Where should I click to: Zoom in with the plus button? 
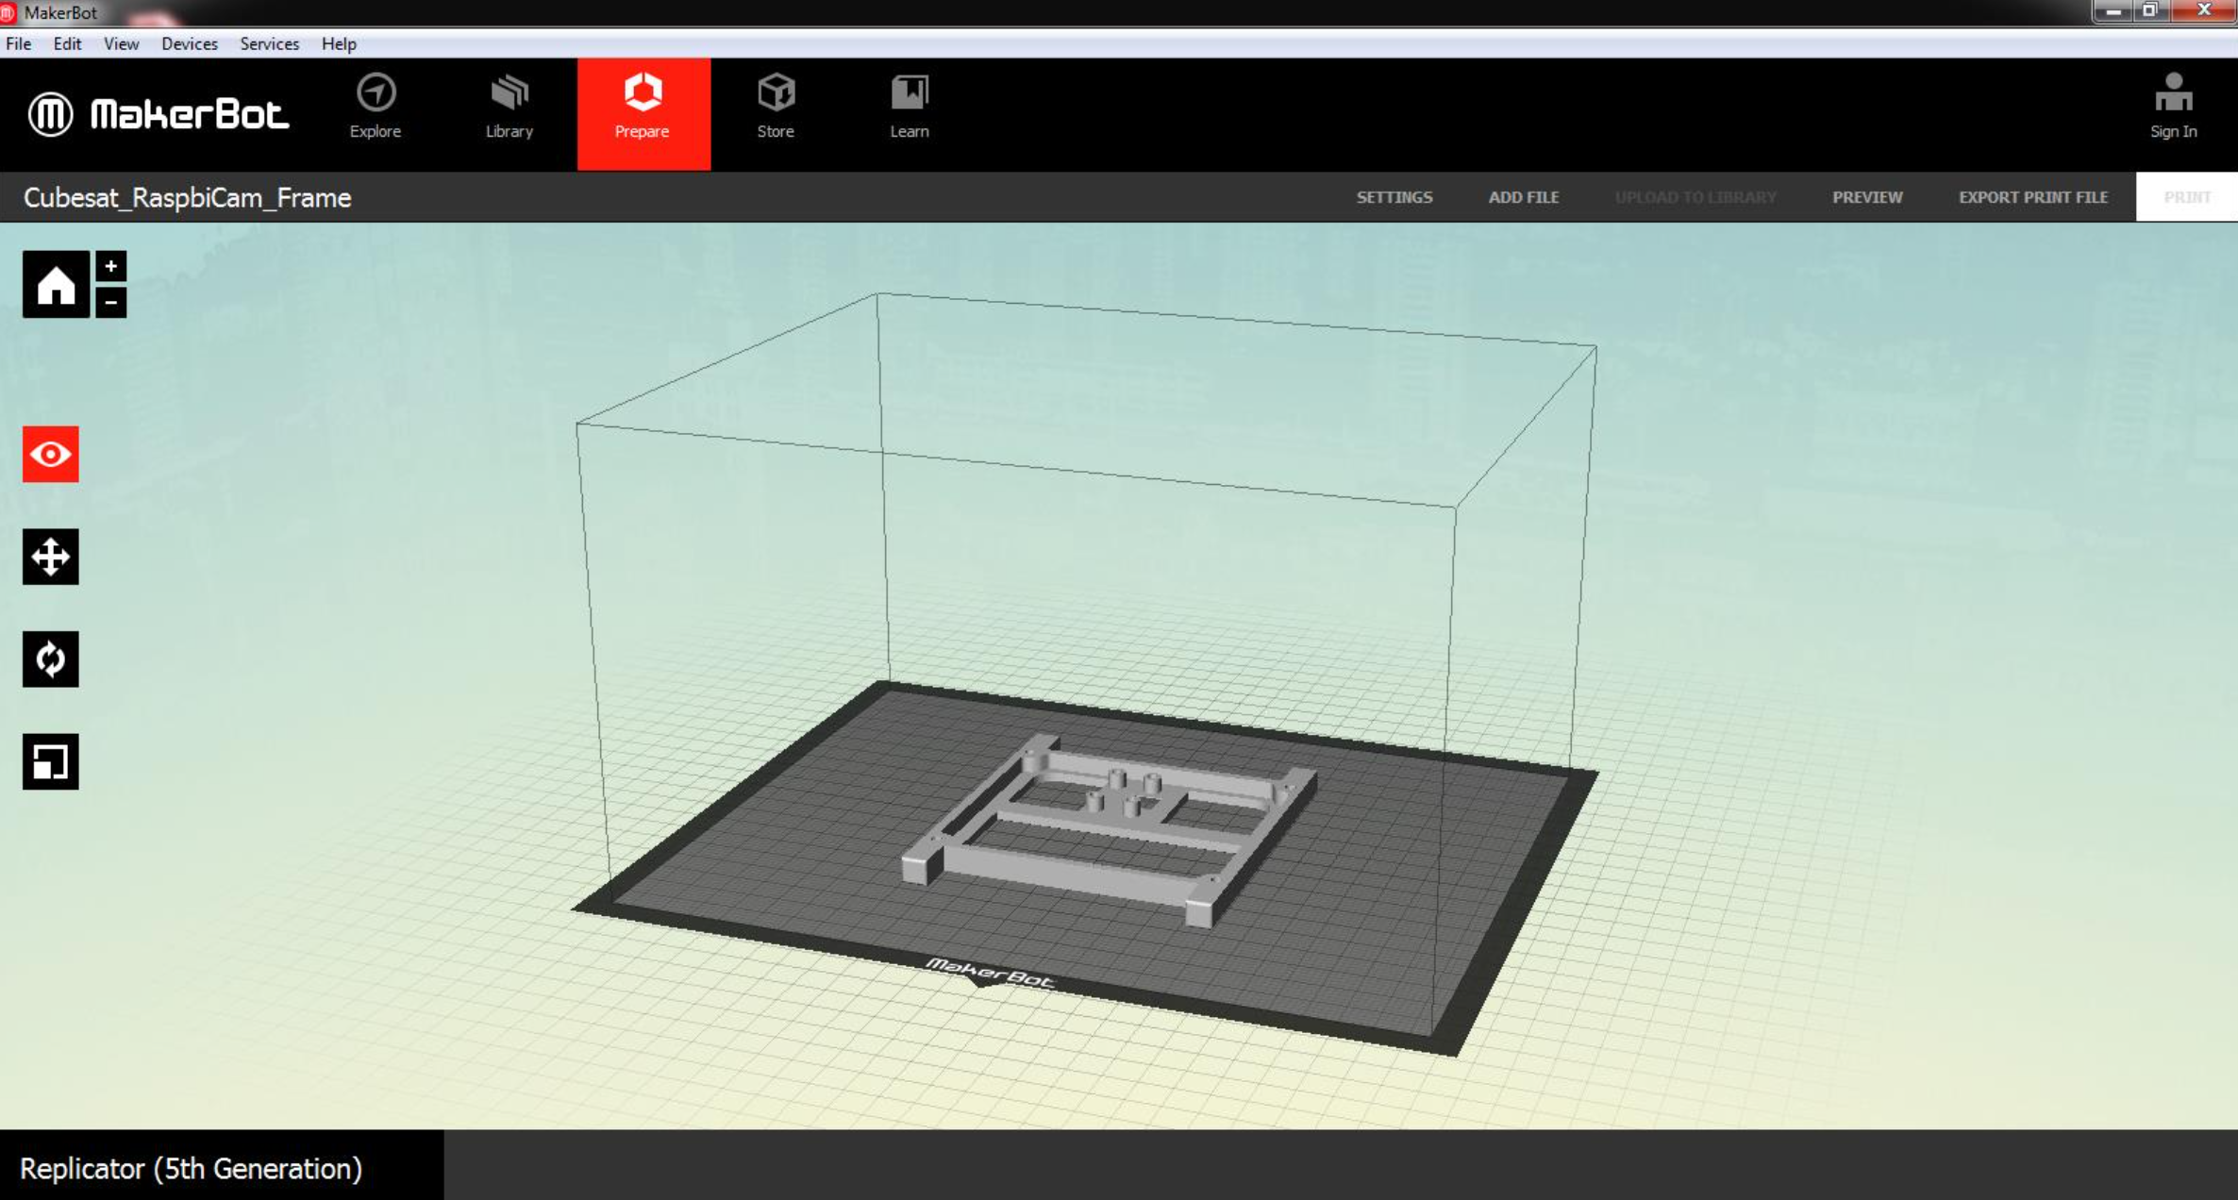point(110,266)
